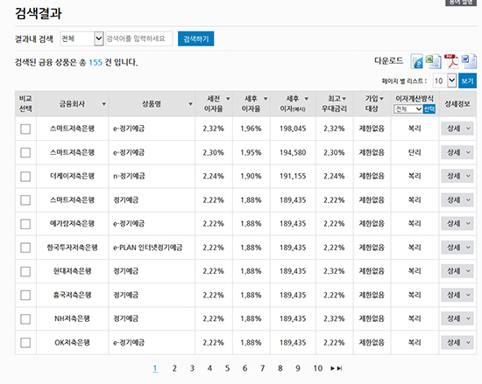Open the page list size dropdown
The height and width of the screenshot is (384, 482).
pos(444,80)
